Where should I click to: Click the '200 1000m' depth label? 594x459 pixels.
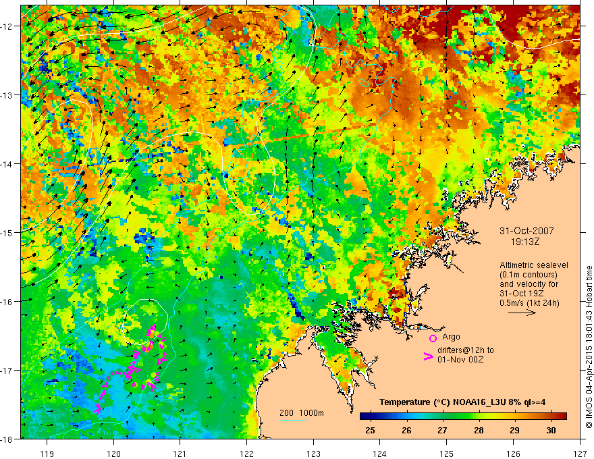[302, 413]
